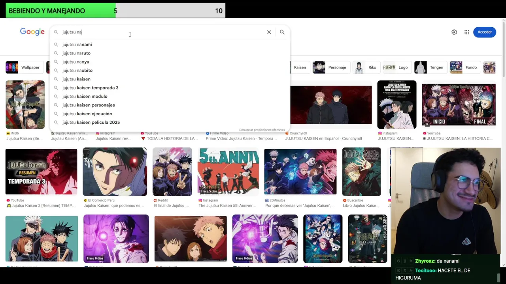Select suggestion 'jujutsu kaisen'
The width and height of the screenshot is (506, 284).
click(x=170, y=79)
